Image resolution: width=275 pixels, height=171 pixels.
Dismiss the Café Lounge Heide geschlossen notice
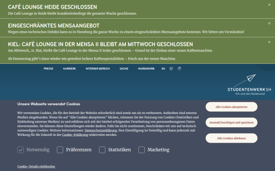click(x=269, y=5)
